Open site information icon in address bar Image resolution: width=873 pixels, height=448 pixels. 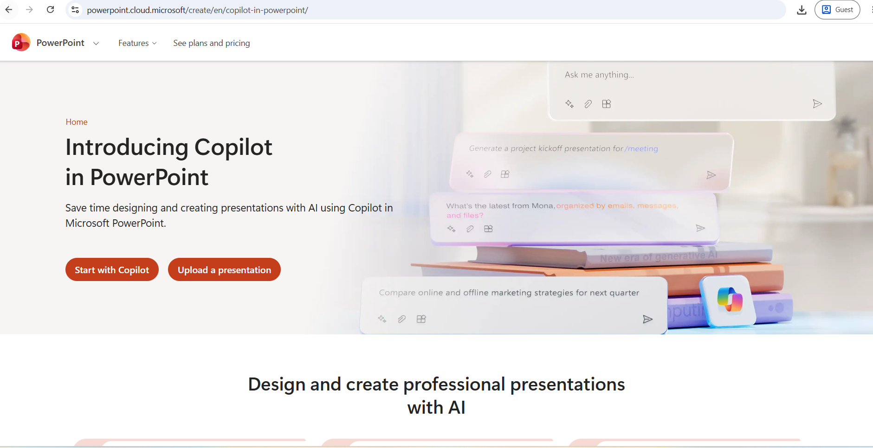click(75, 10)
